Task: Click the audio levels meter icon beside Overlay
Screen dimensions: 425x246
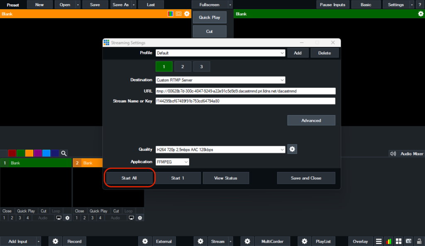Action: (388, 241)
